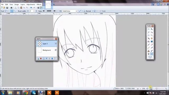
Task: Click the Paste clipboard icon
Action: (x=21, y=8)
